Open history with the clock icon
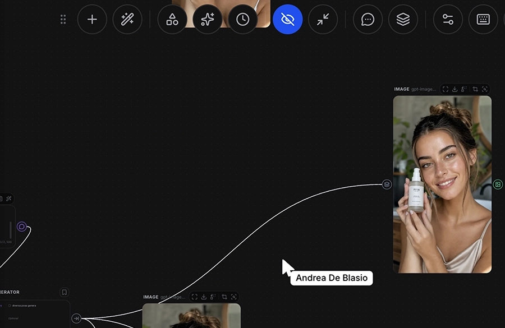Image resolution: width=505 pixels, height=328 pixels. [x=242, y=19]
